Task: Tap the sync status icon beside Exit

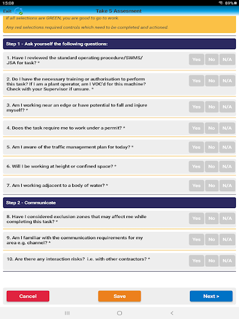Action: (x=19, y=11)
